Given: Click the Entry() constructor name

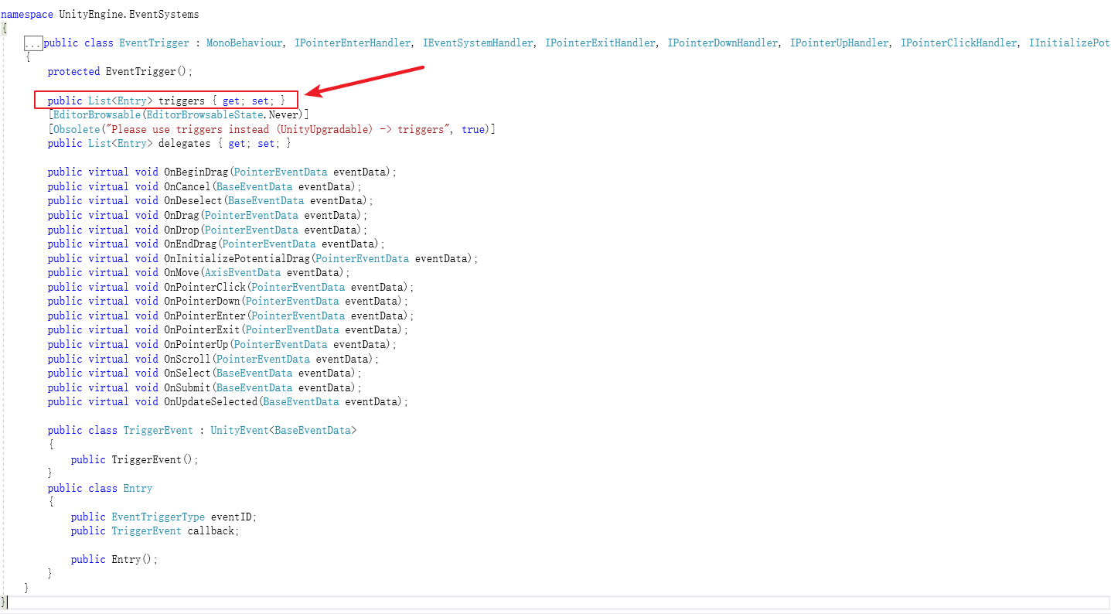Looking at the screenshot, I should [x=126, y=560].
